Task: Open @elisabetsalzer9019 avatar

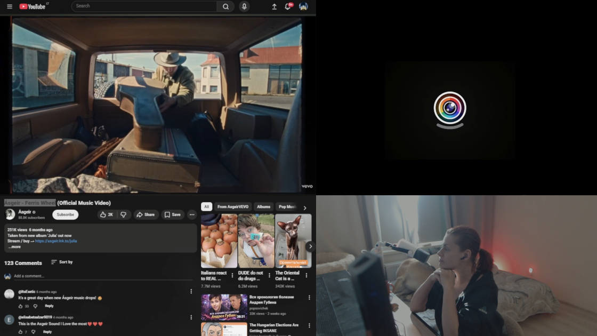Action: click(x=9, y=319)
